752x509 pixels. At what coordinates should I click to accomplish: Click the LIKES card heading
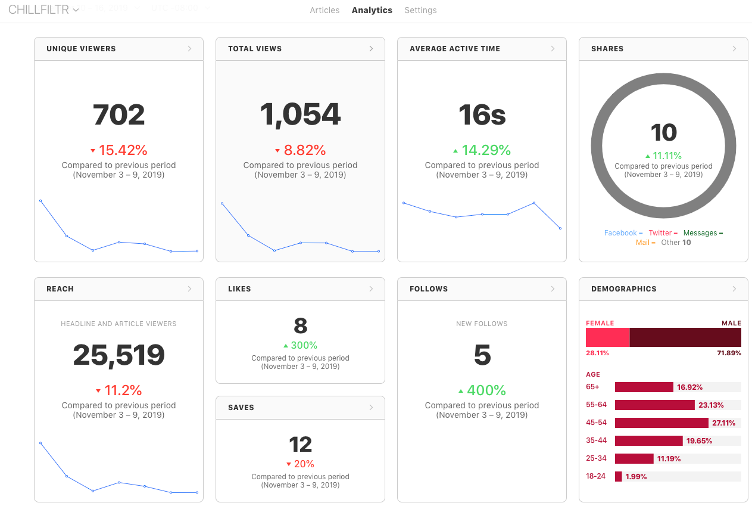pos(239,289)
